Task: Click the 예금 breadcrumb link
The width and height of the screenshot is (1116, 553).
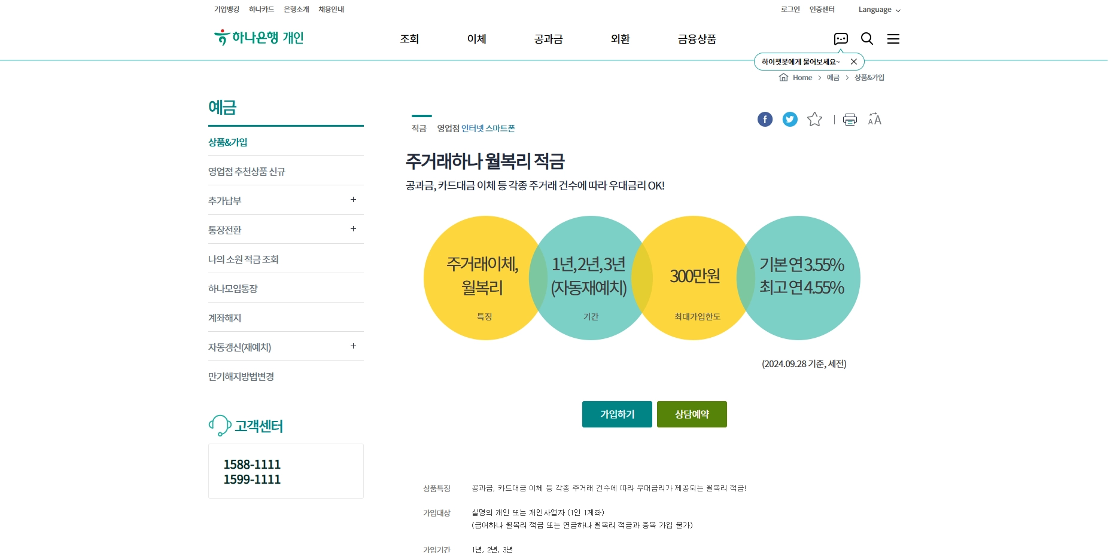Action: [833, 78]
